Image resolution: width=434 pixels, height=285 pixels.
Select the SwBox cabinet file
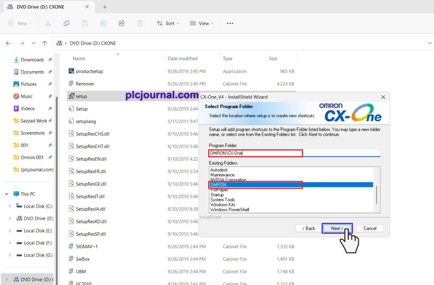point(83,259)
